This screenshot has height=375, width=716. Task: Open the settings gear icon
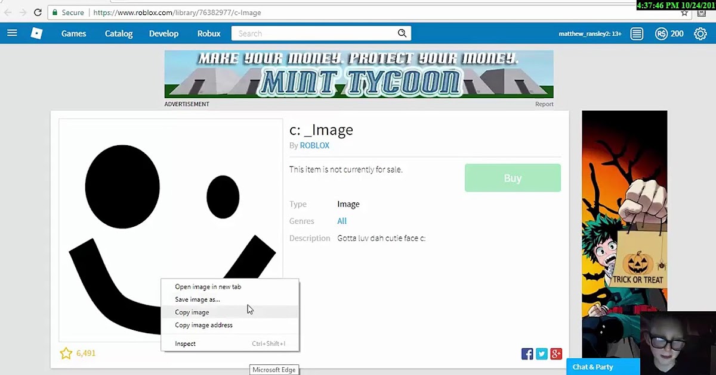(700, 34)
